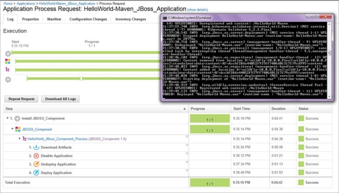This screenshot has width=339, height=193.
Task: Click the Download All Logs button
Action: [60, 99]
